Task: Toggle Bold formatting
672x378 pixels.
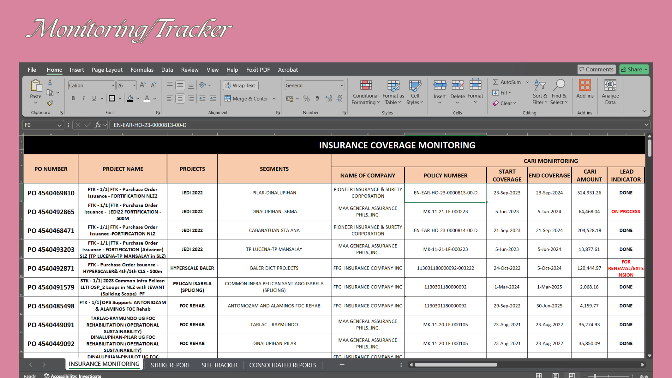Action: pyautogui.click(x=73, y=98)
